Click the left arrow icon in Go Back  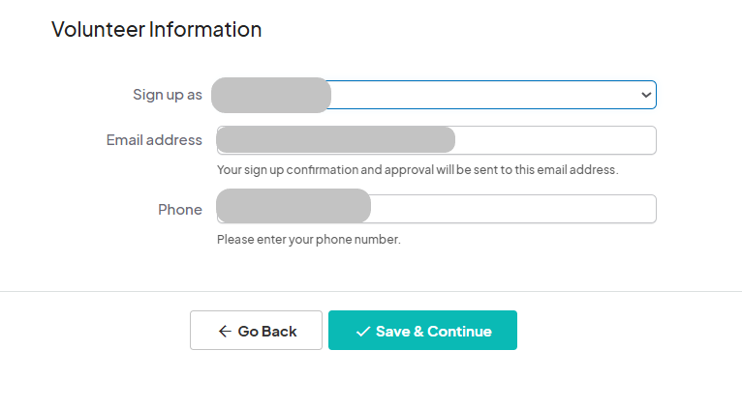[x=225, y=332]
